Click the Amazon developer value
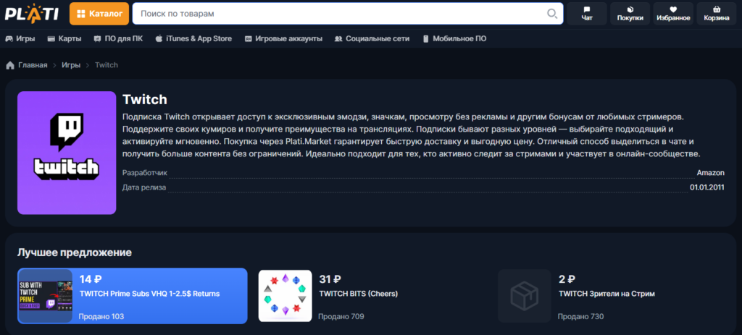 [710, 173]
